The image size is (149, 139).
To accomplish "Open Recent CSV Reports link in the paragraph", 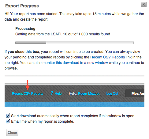I will (x=107, y=57).
